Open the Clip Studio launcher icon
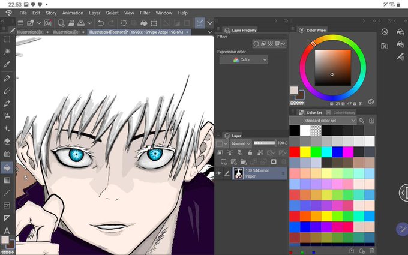 point(47,23)
